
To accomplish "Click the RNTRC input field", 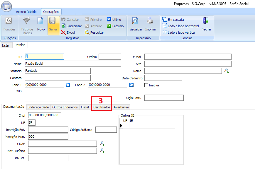I will coord(48,158).
